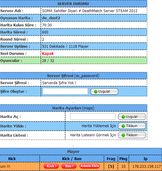Click Tıklayın button for Harita Yüklemek İçin
Screen dimensions: 162x171
tap(132, 126)
